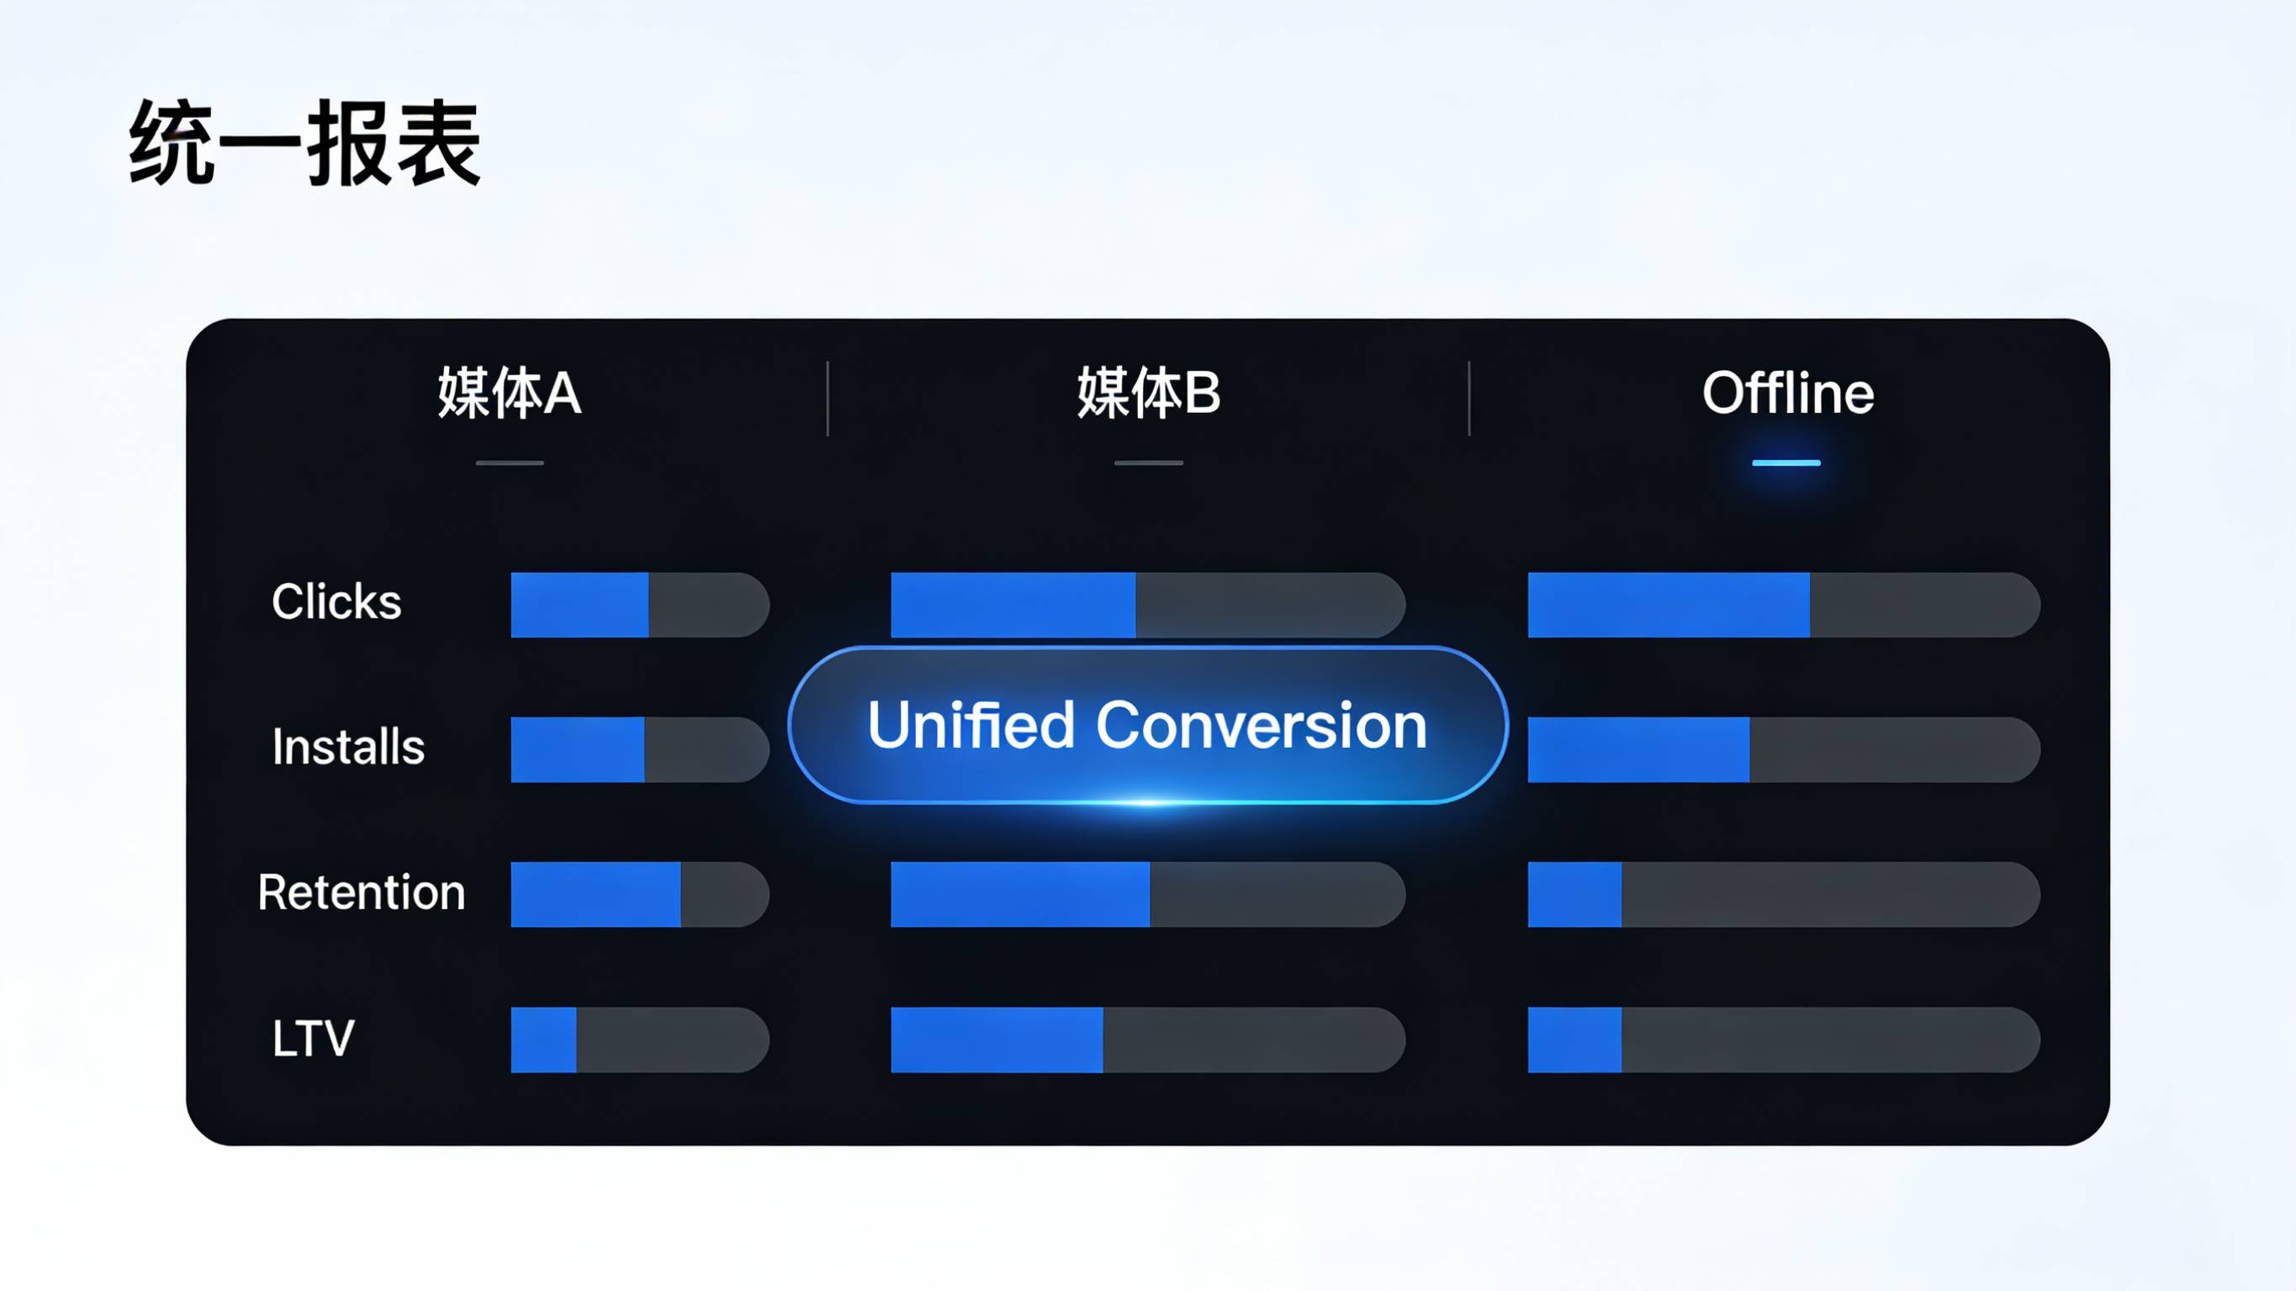This screenshot has width=2296, height=1291.
Task: Switch to the 媒体B tab
Action: click(1148, 393)
